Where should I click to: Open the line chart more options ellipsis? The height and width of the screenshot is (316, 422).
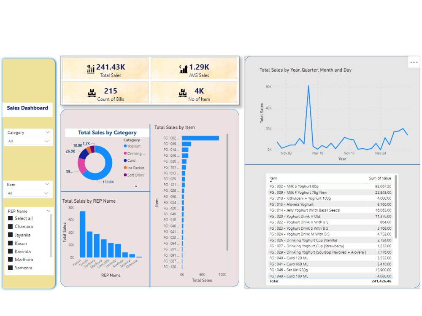(x=414, y=62)
